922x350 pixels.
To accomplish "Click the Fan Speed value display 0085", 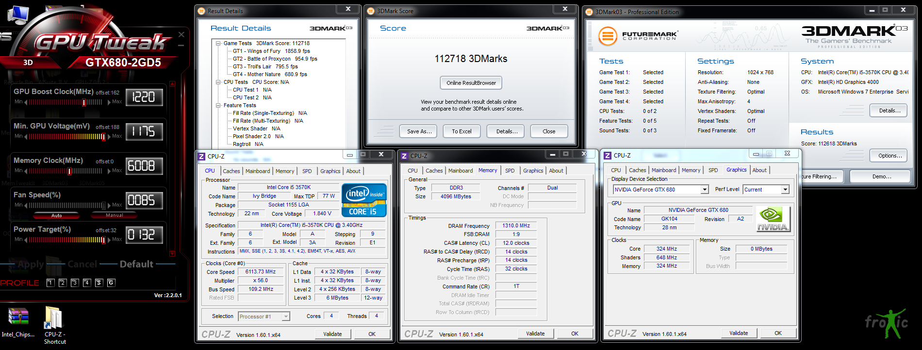I will [x=144, y=201].
